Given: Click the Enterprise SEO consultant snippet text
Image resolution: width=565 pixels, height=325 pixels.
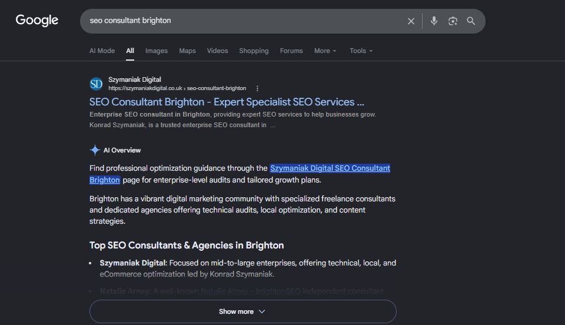Looking at the screenshot, I should pyautogui.click(x=233, y=120).
